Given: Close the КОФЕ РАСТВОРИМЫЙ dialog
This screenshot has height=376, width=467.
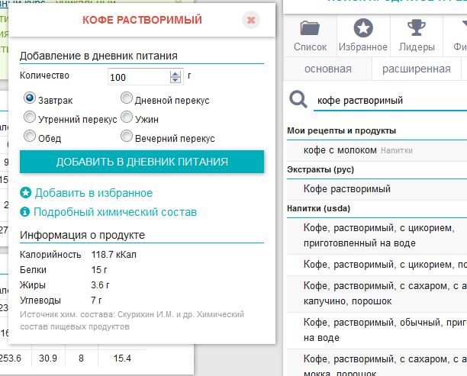Looking at the screenshot, I should [250, 20].
